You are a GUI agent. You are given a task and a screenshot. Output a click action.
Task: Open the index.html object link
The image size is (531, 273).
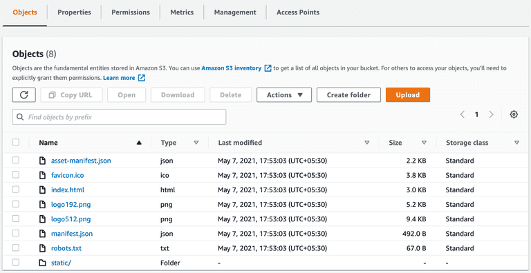68,190
